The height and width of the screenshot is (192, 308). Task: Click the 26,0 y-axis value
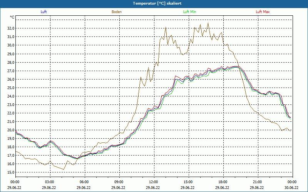[11, 79]
